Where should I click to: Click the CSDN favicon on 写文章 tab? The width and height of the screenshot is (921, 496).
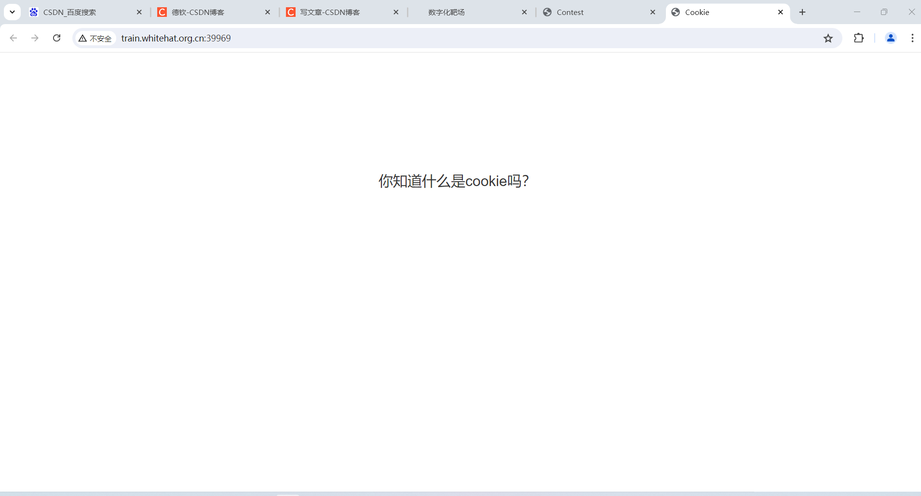[291, 12]
